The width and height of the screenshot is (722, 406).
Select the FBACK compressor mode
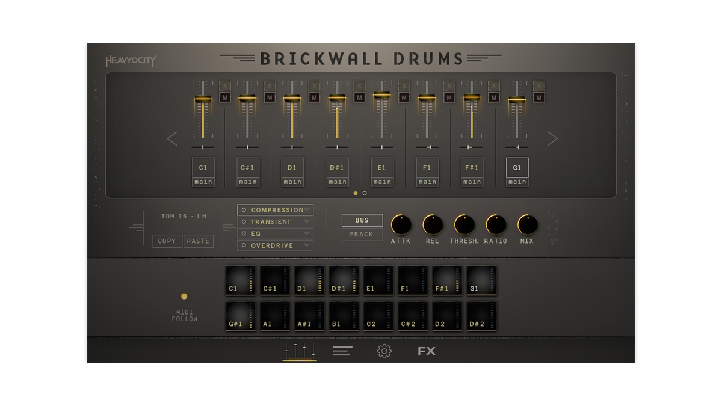(362, 234)
